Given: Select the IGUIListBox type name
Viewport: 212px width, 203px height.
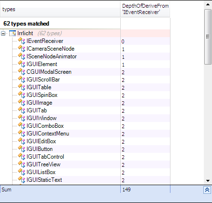Looking at the screenshot, I should [41, 172].
